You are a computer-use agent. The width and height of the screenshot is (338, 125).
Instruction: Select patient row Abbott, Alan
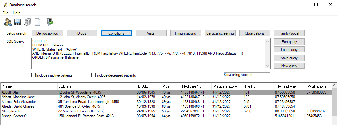coord(166,92)
